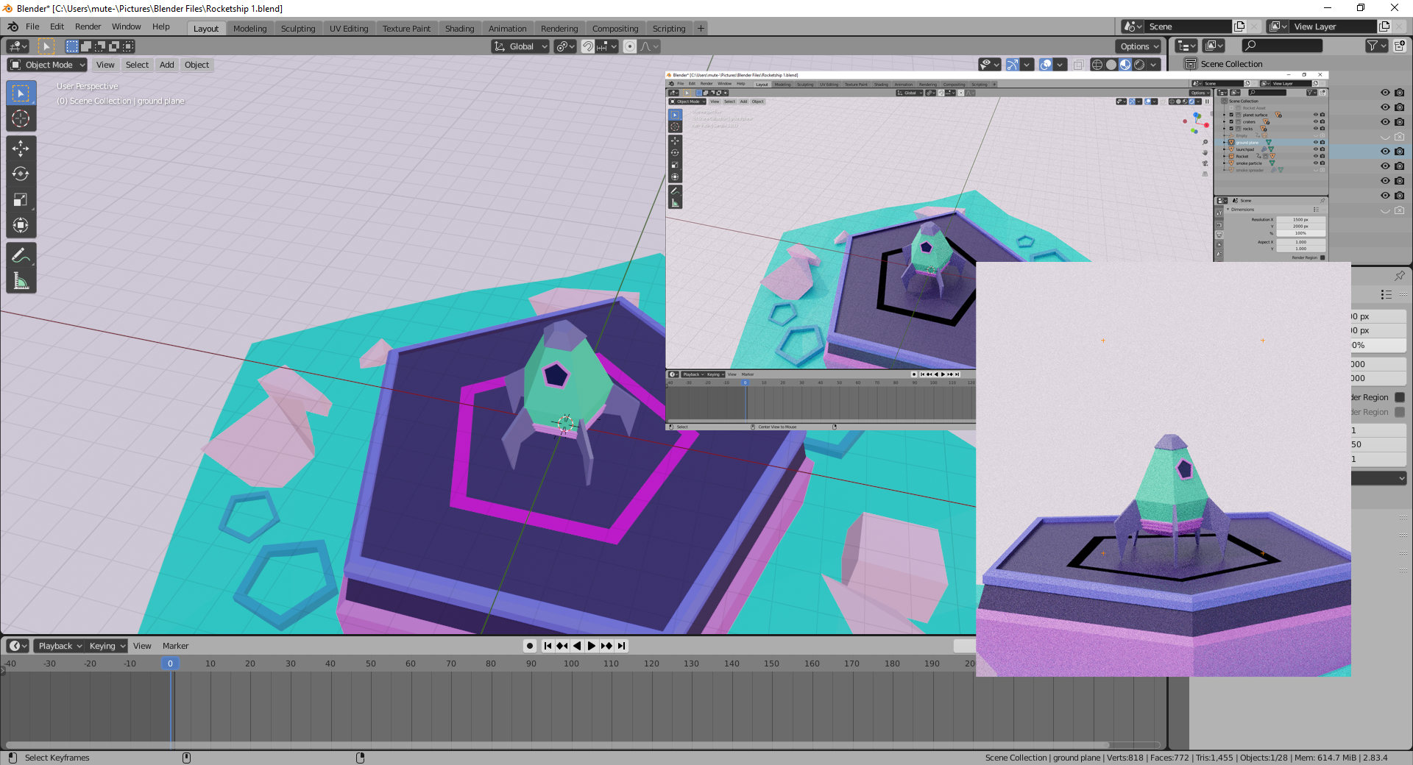Switch to the Modeling workspace tab
Screen dimensions: 1413x765
tap(250, 29)
